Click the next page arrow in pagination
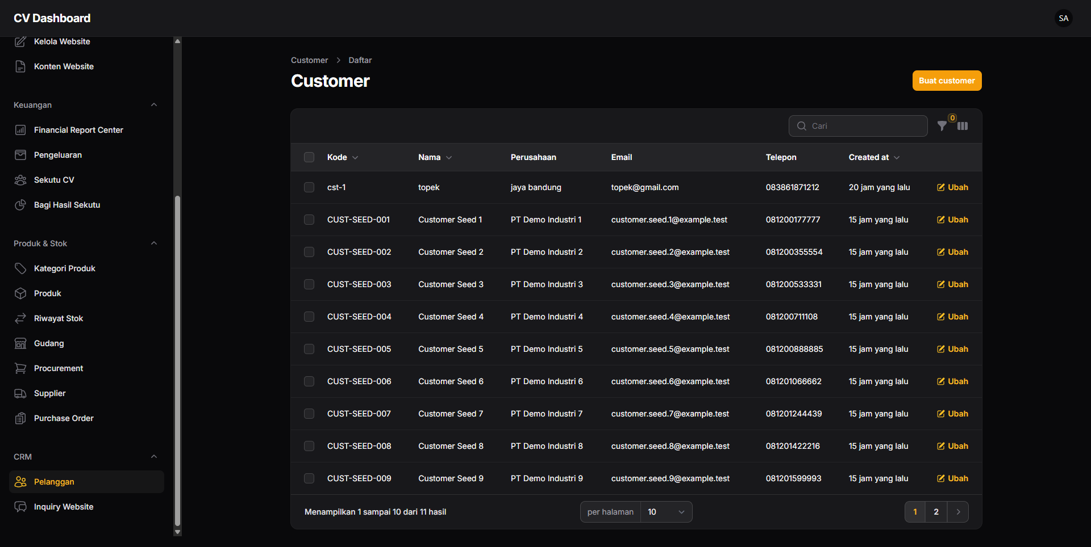This screenshot has height=547, width=1091. coord(958,512)
